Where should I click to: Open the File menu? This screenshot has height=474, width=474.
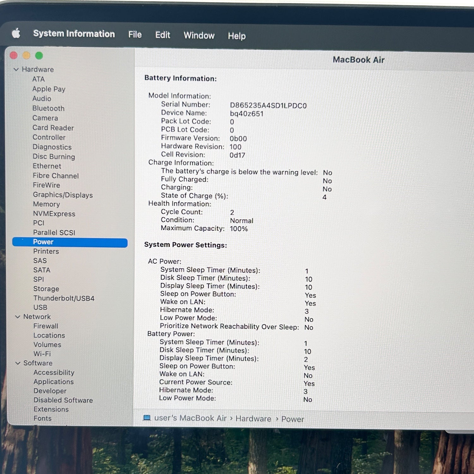coord(135,34)
